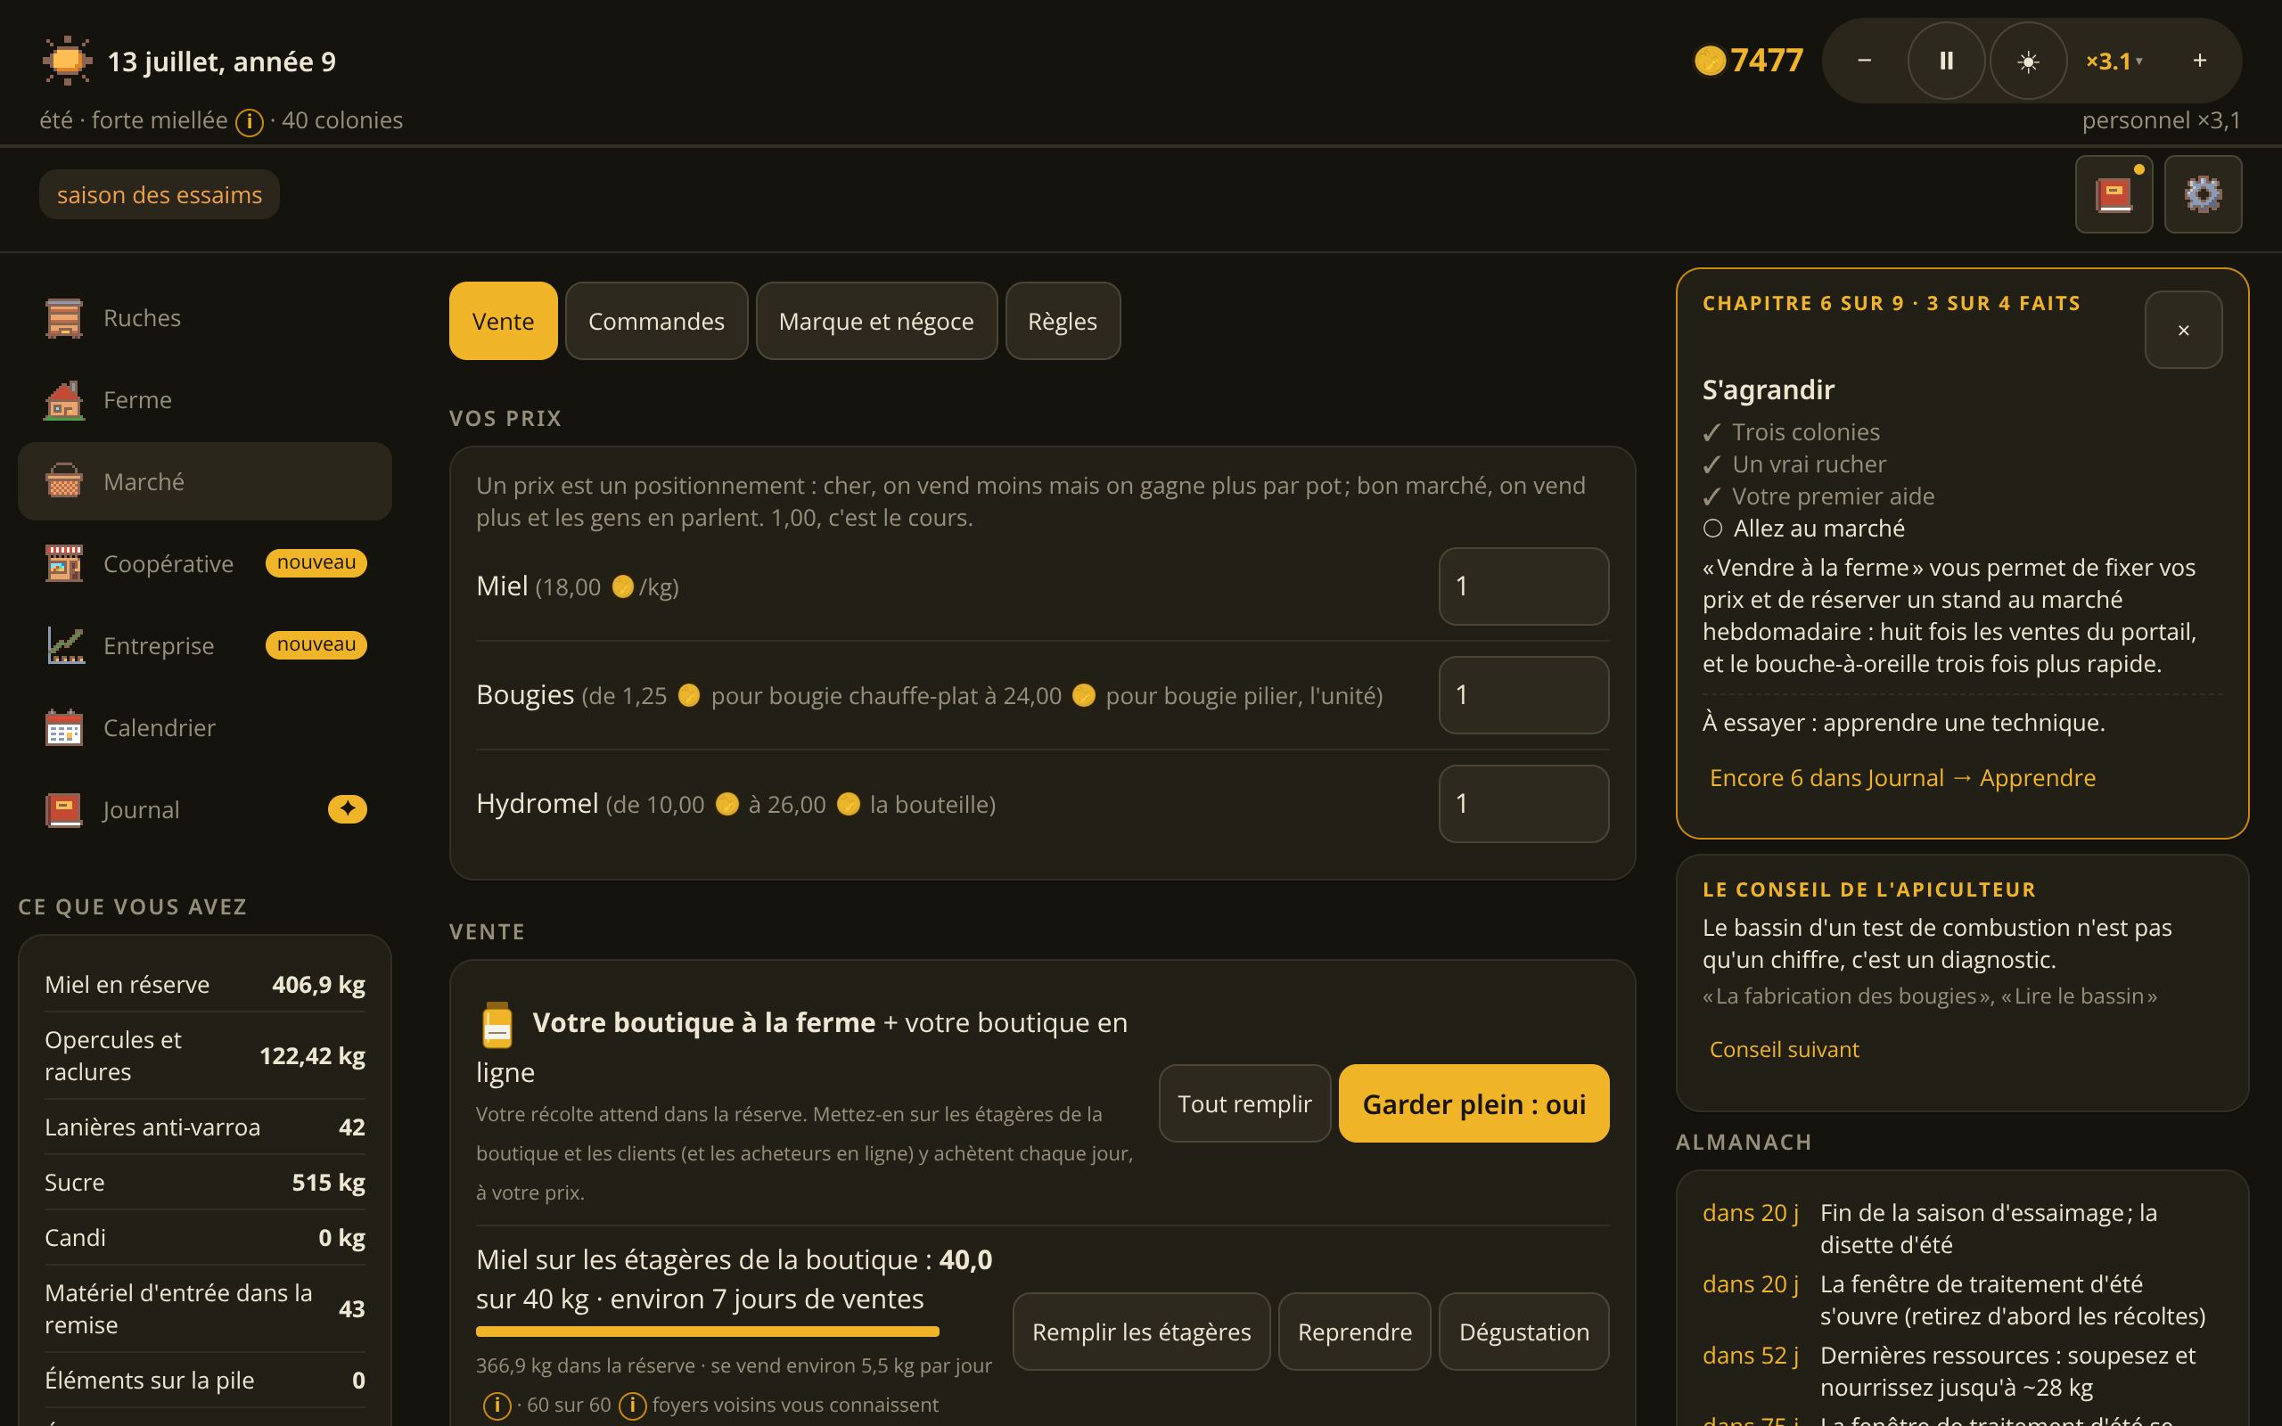This screenshot has height=1426, width=2282.
Task: Show info on forte miellée
Action: pos(249,122)
